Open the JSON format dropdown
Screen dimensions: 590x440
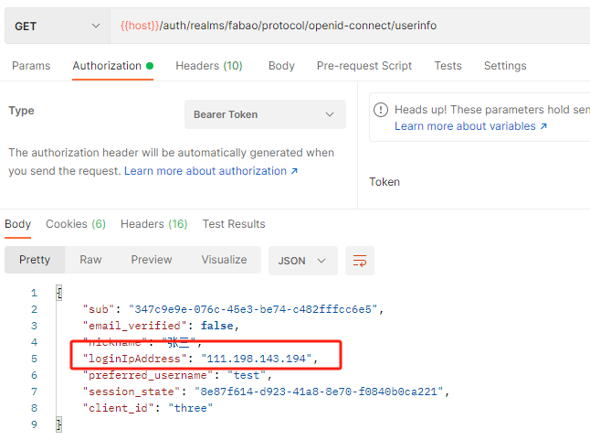click(302, 260)
